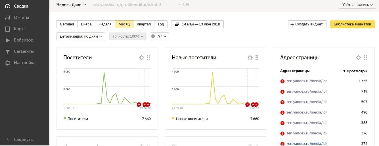Expand the Яндекс Дзен counter dropdown

pyautogui.click(x=71, y=5)
